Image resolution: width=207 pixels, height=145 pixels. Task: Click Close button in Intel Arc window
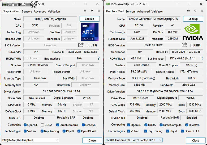(x=92, y=140)
